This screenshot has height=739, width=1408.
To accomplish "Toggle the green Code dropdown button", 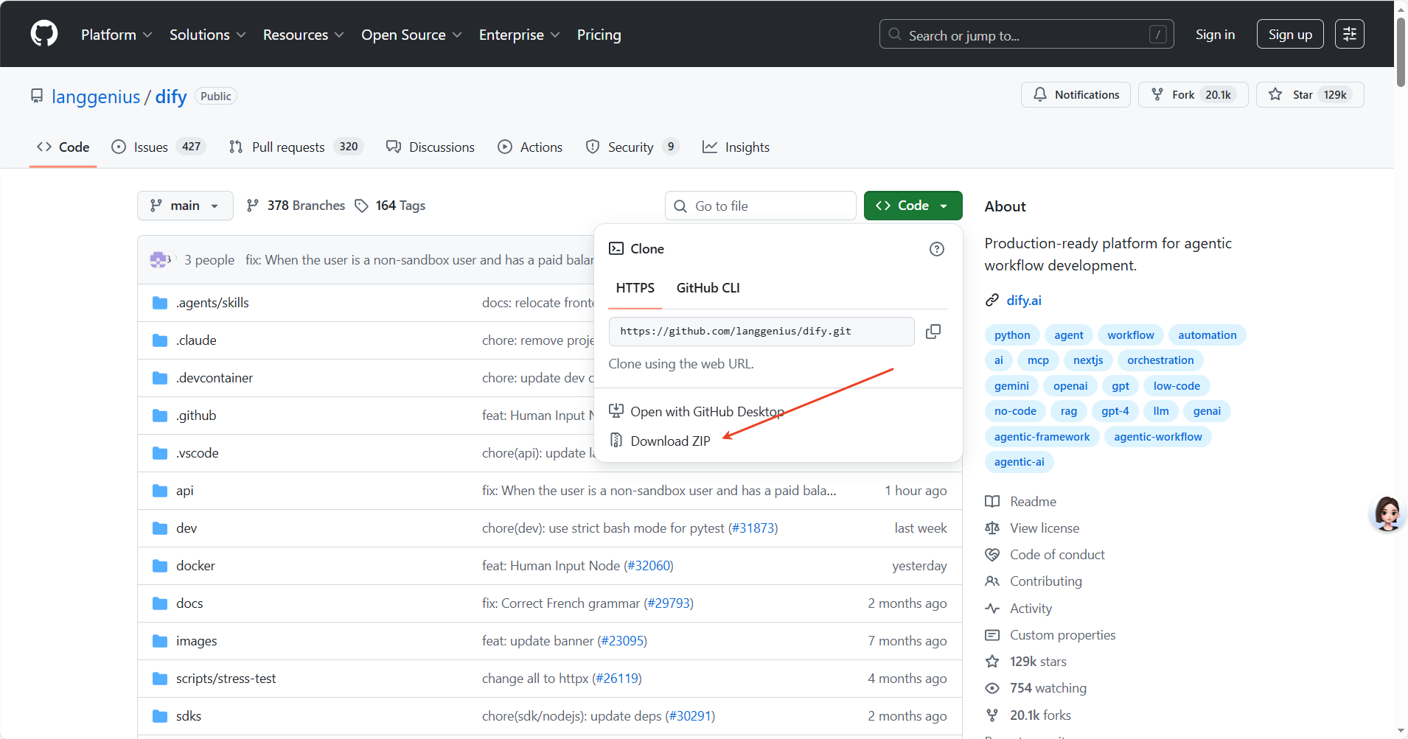I will 913,206.
